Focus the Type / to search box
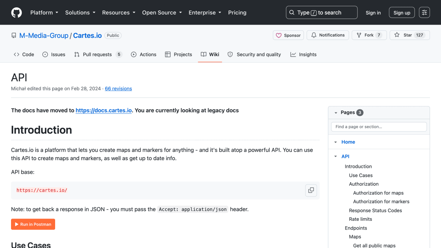 pyautogui.click(x=322, y=12)
